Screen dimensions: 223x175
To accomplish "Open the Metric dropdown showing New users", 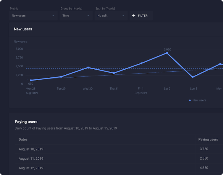I will pyautogui.click(x=33, y=16).
